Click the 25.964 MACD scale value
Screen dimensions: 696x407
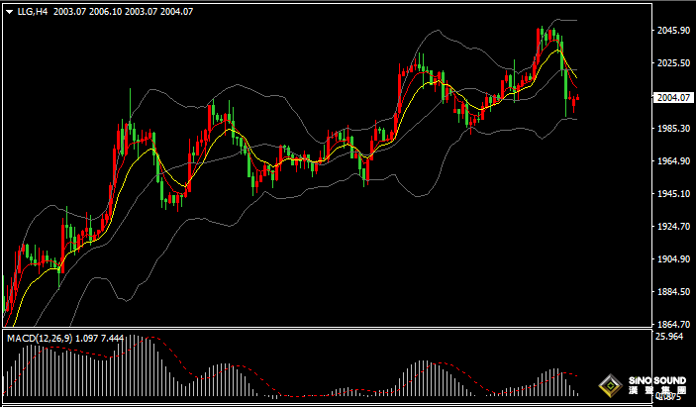(670, 338)
